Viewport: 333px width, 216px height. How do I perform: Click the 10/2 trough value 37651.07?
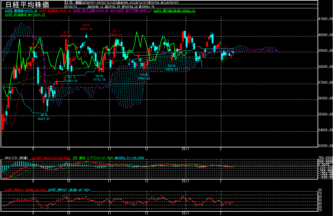click(71, 81)
